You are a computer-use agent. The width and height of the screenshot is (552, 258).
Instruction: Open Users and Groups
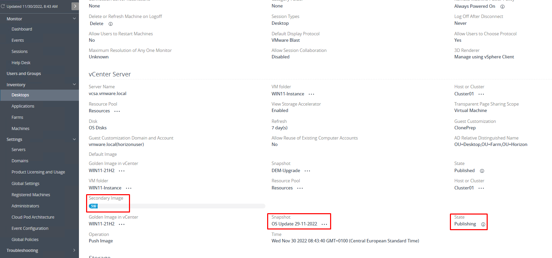pos(24,74)
